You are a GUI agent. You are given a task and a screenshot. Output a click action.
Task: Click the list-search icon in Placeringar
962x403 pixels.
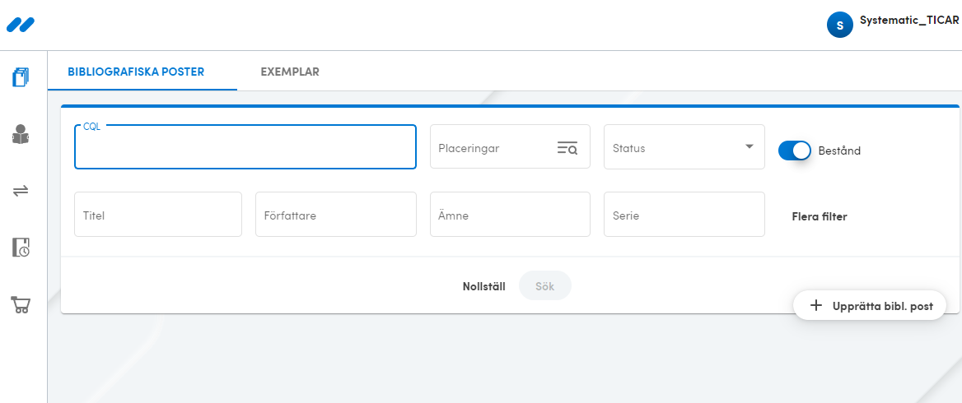pos(567,147)
